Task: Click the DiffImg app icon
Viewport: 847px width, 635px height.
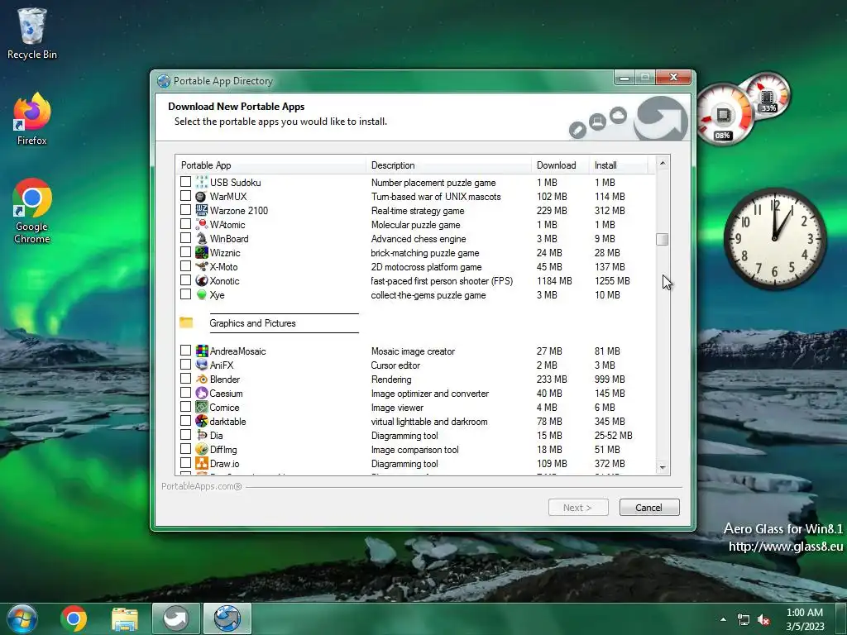Action: tap(202, 449)
